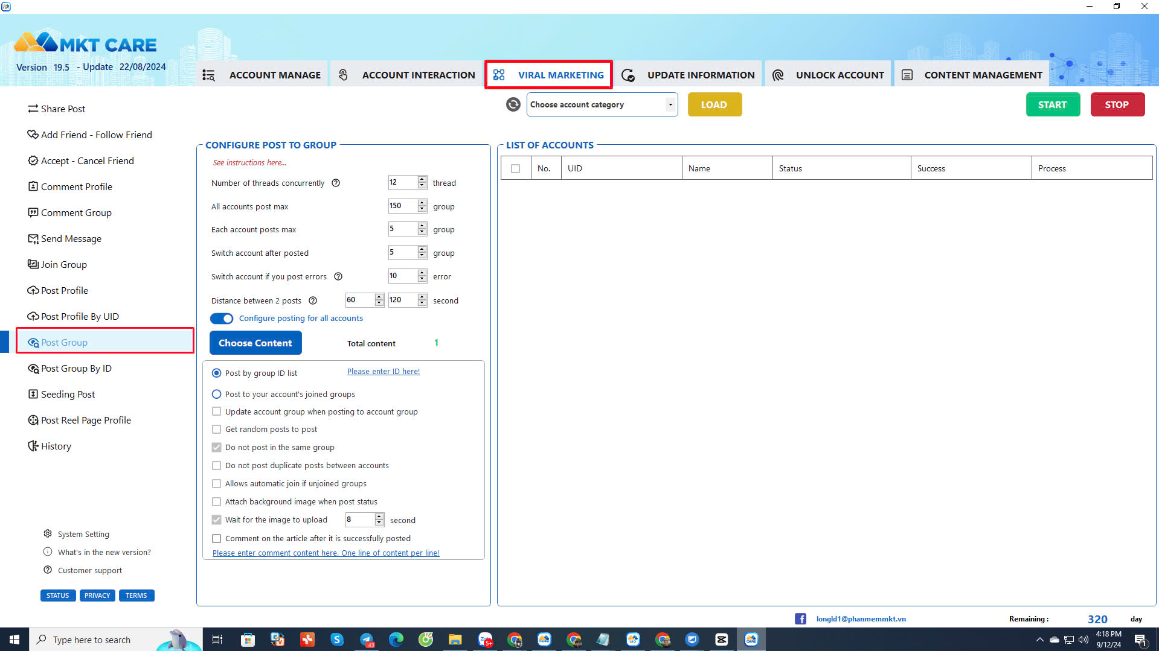
Task: Open the Share Post tool
Action: point(62,109)
